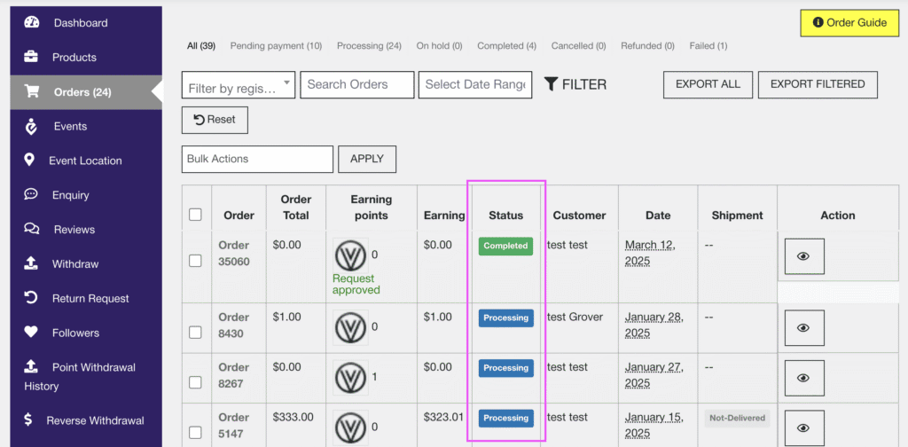The height and width of the screenshot is (447, 908).
Task: Click the Enquiry chat bubble icon
Action: point(31,194)
